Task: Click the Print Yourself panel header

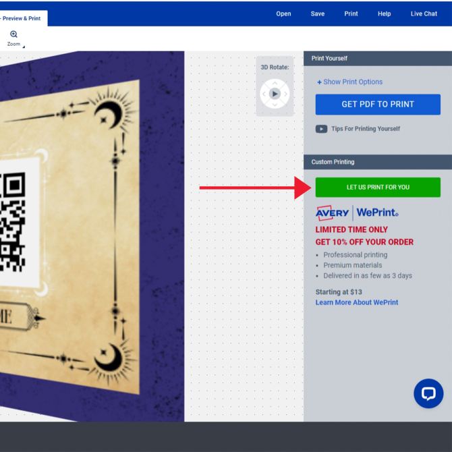Action: [378, 59]
